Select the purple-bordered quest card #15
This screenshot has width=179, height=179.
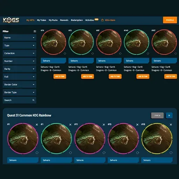click(x=123, y=138)
